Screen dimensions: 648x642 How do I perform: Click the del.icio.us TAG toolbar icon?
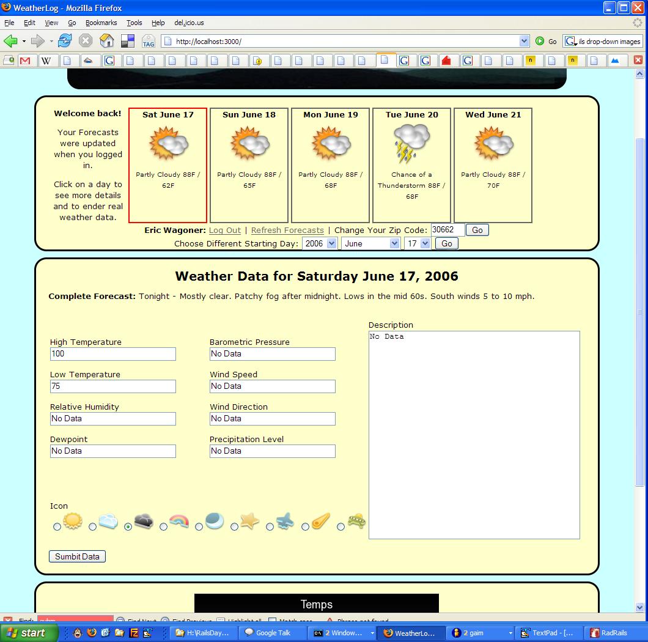point(149,41)
